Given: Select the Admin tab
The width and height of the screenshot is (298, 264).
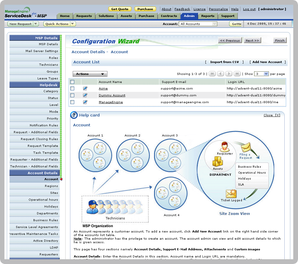Looking at the screenshot, I should pos(189,16).
